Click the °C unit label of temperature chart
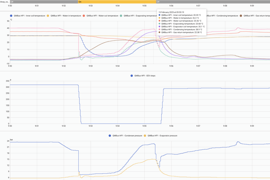Viewport: 270px width, 180px height. pyautogui.click(x=11, y=20)
